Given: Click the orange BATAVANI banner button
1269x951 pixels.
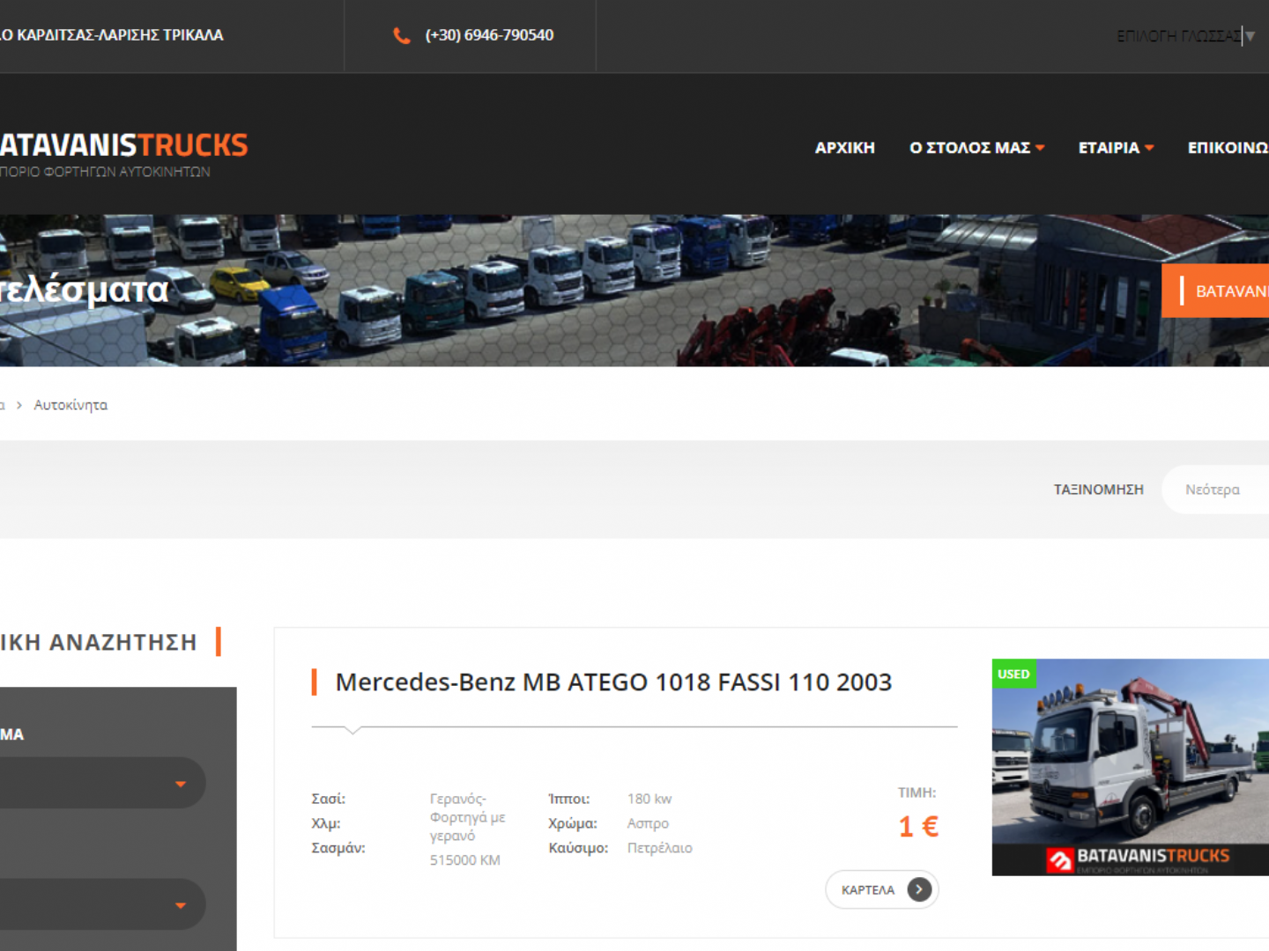Looking at the screenshot, I should (x=1215, y=291).
